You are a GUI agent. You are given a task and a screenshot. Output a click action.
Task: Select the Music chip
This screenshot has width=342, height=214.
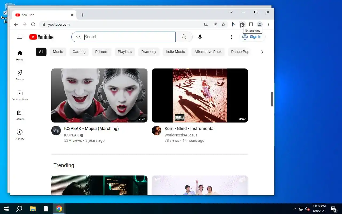58,52
